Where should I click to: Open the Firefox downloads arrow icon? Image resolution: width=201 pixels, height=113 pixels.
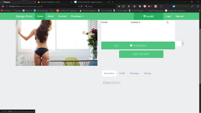[x=129, y=6]
